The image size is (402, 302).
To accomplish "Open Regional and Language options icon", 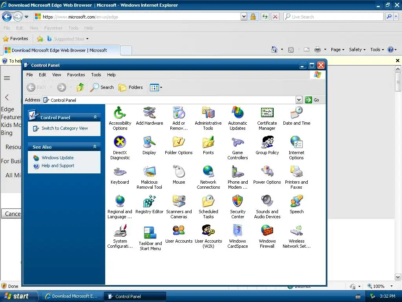I will [120, 201].
